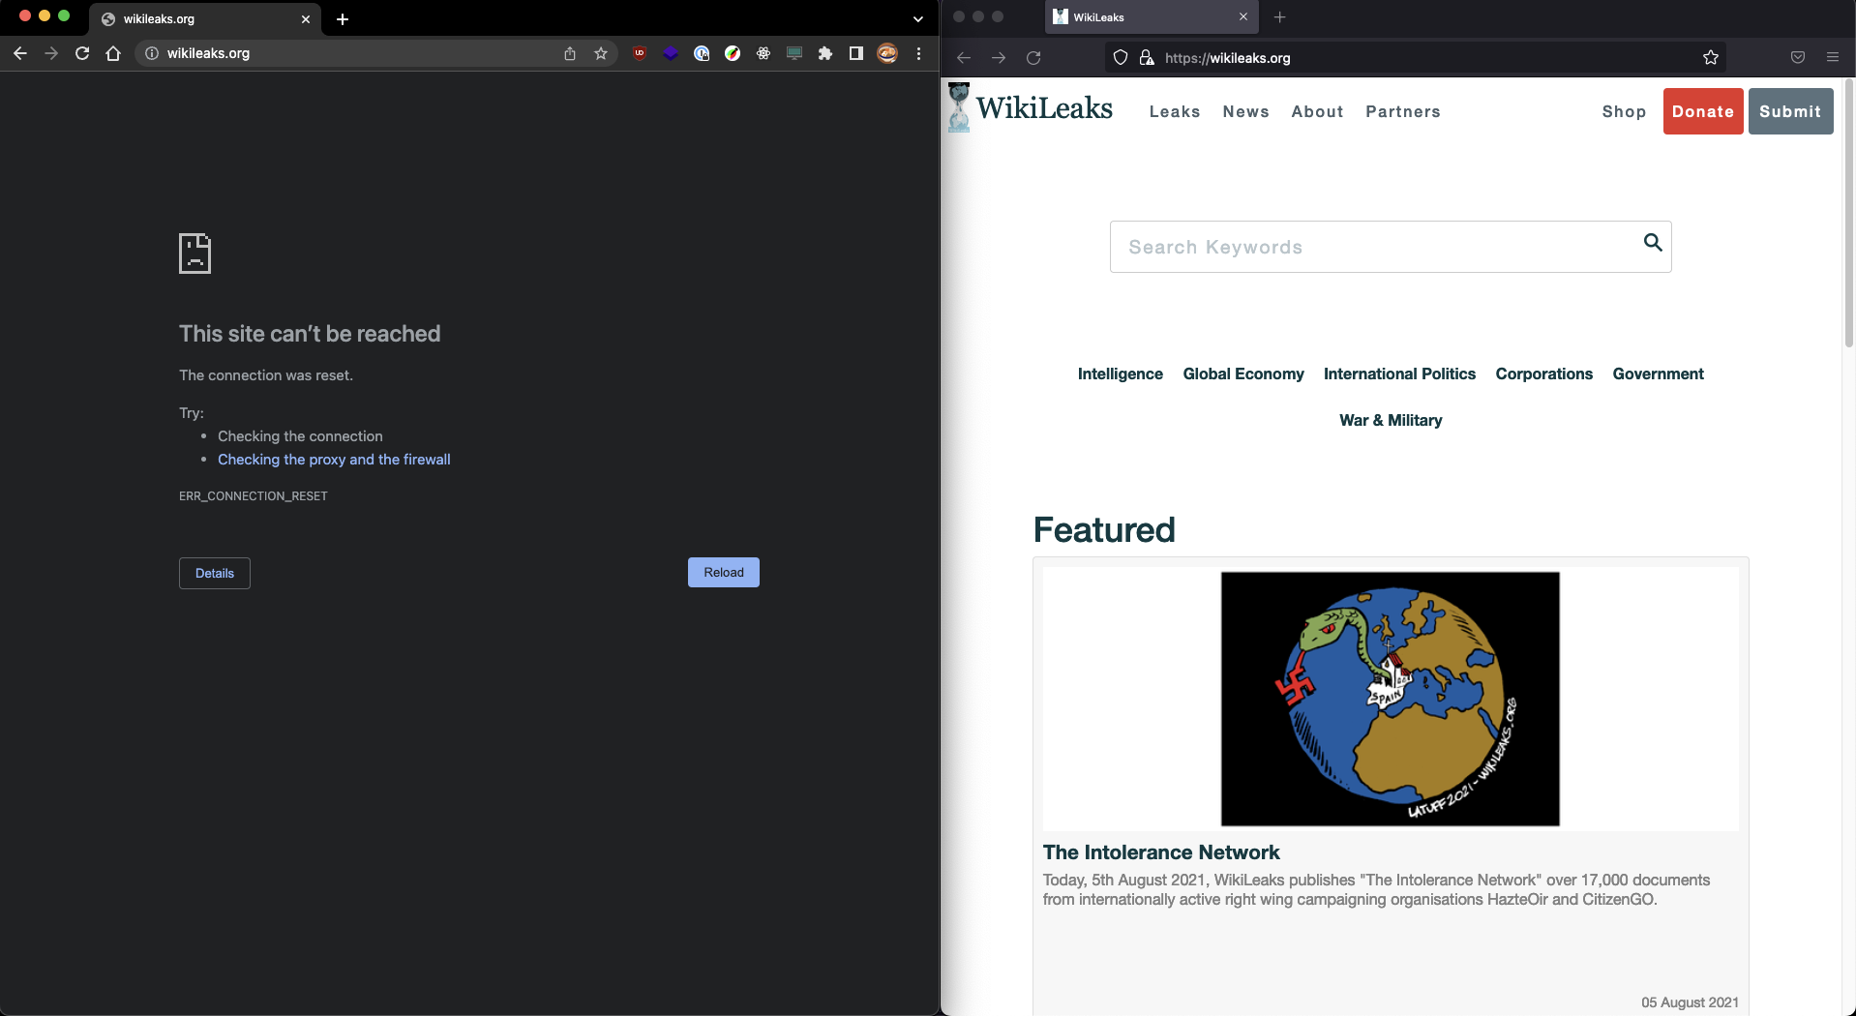The image size is (1856, 1016).
Task: Open the color picker eyedropper extension
Action: pyautogui.click(x=733, y=53)
